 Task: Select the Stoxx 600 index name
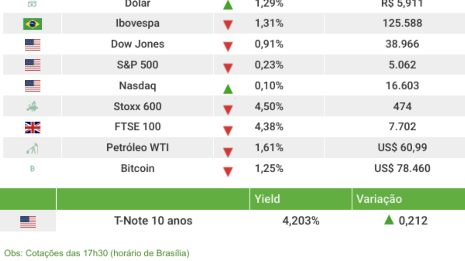click(137, 107)
